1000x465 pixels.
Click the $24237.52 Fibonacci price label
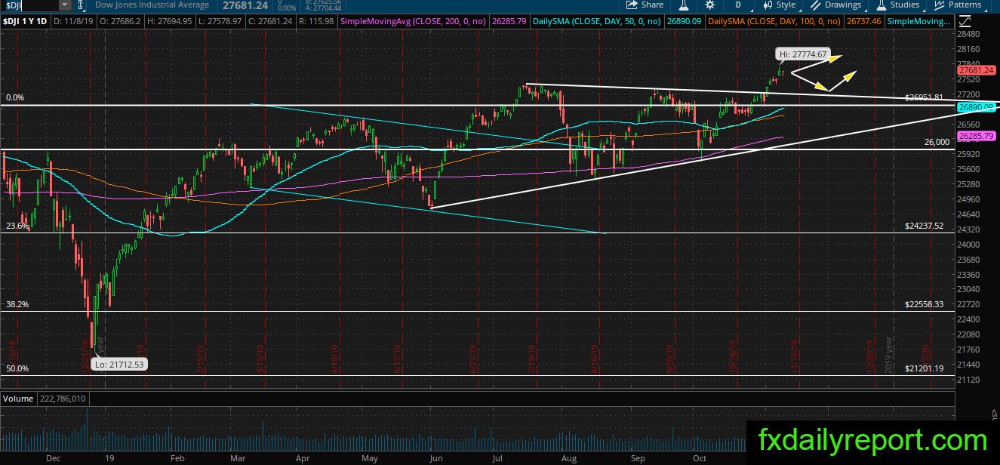coord(924,226)
